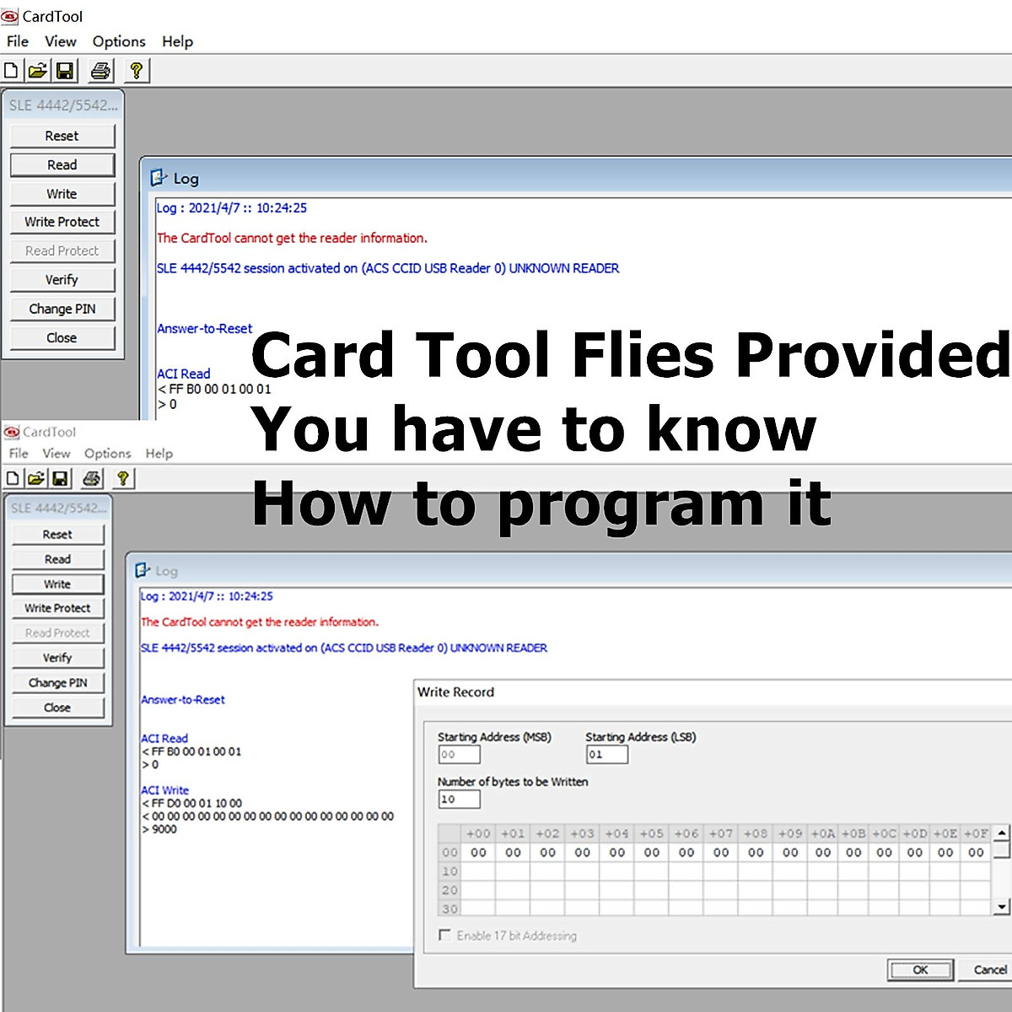Click the Help icon in lower CardTool toolbar

tap(123, 479)
